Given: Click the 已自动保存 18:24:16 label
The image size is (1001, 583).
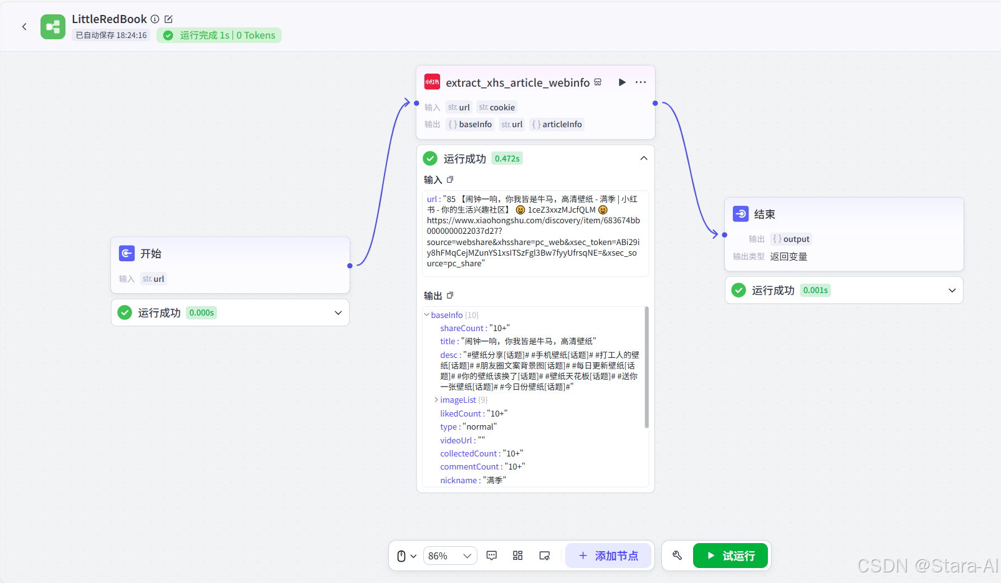Looking at the screenshot, I should tap(111, 36).
